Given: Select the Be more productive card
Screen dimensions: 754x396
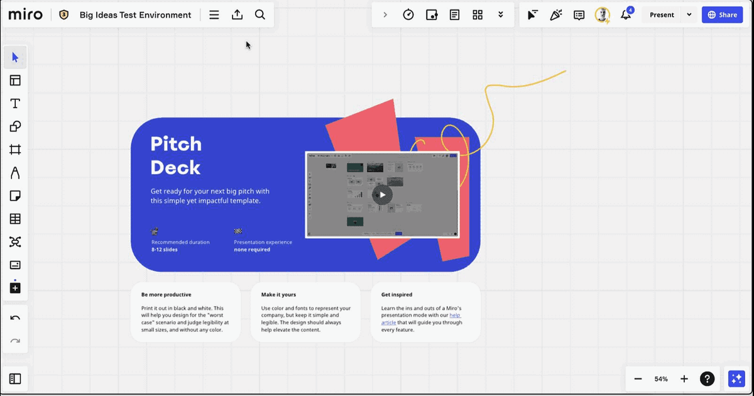Looking at the screenshot, I should click(185, 312).
